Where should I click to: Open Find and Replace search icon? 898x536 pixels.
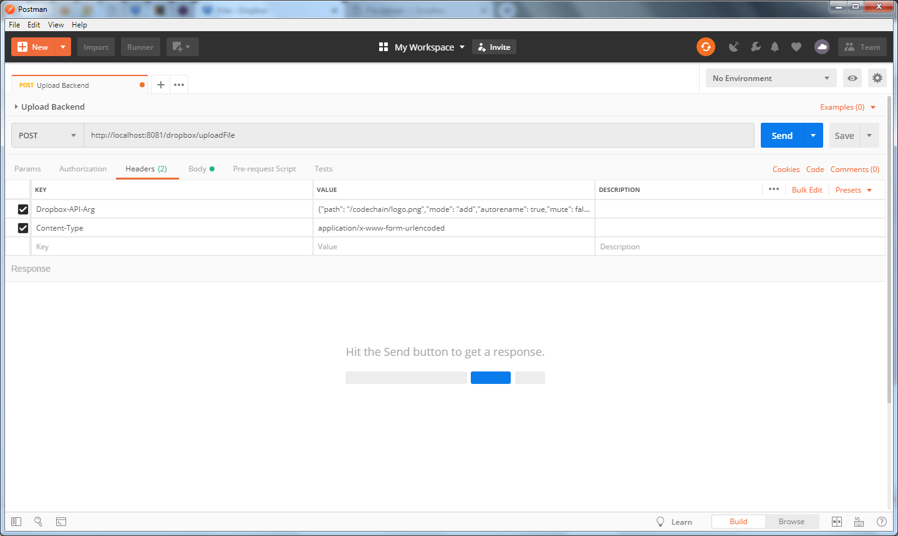[x=38, y=522]
